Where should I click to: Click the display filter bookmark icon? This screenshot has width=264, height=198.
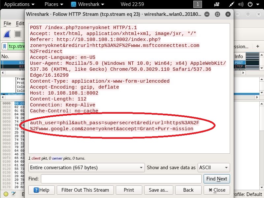point(5,46)
